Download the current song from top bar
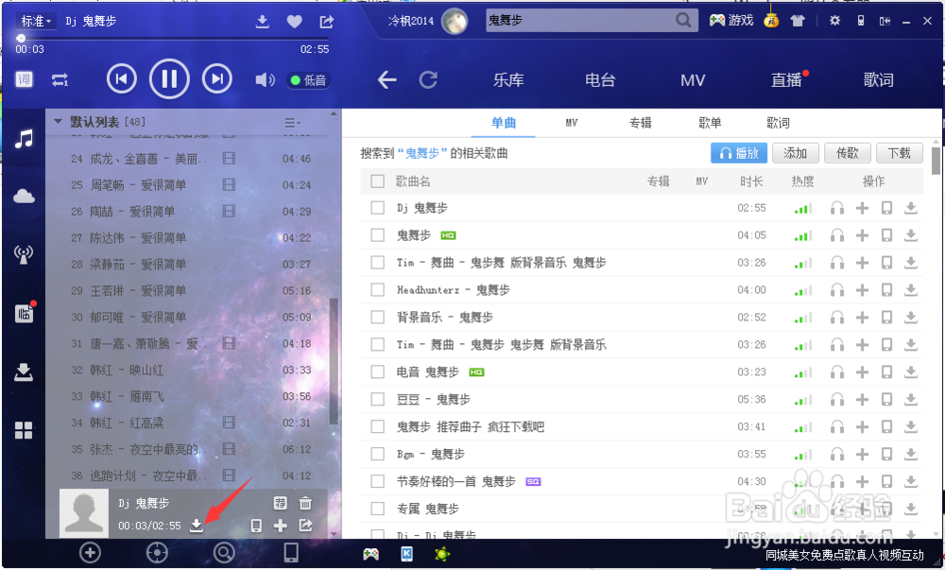945x570 pixels. pyautogui.click(x=262, y=23)
